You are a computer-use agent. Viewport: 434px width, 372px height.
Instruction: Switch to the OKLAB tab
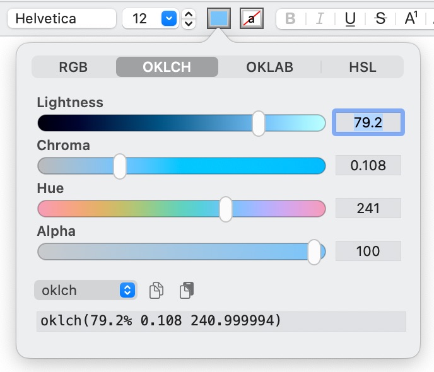269,67
